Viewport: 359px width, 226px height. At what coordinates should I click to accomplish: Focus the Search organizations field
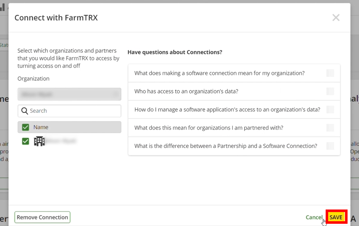point(69,111)
